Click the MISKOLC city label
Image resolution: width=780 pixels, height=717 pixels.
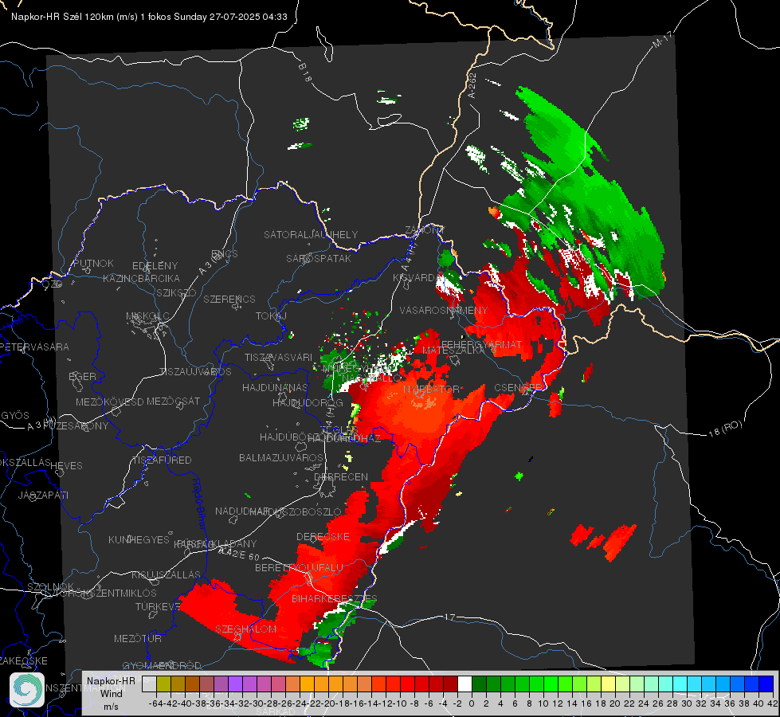point(147,316)
